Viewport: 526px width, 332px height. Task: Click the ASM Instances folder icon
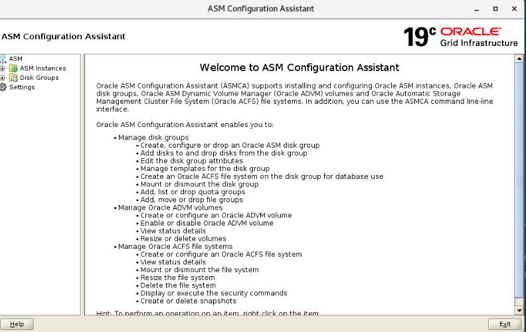pos(13,69)
